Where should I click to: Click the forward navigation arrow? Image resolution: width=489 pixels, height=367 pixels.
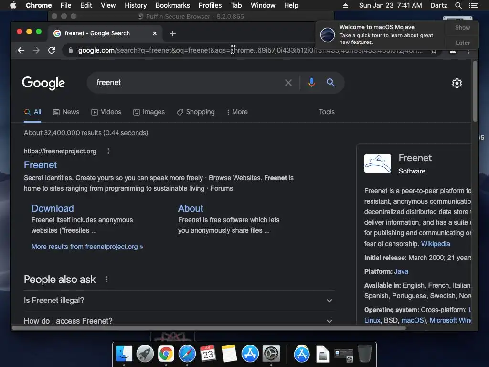36,50
